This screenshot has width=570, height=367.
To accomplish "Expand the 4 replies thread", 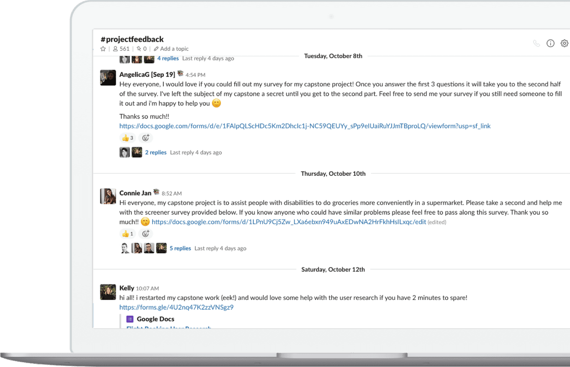I will click(x=168, y=58).
